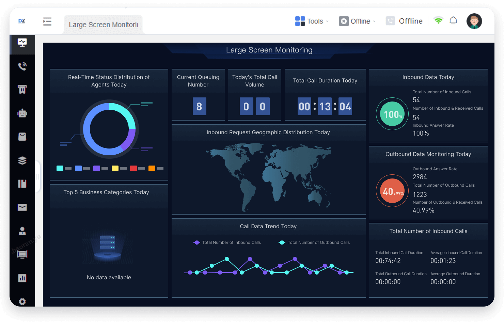504x327 pixels.
Task: Select the cyan swatch under the agents donut chart
Action: [x=60, y=168]
